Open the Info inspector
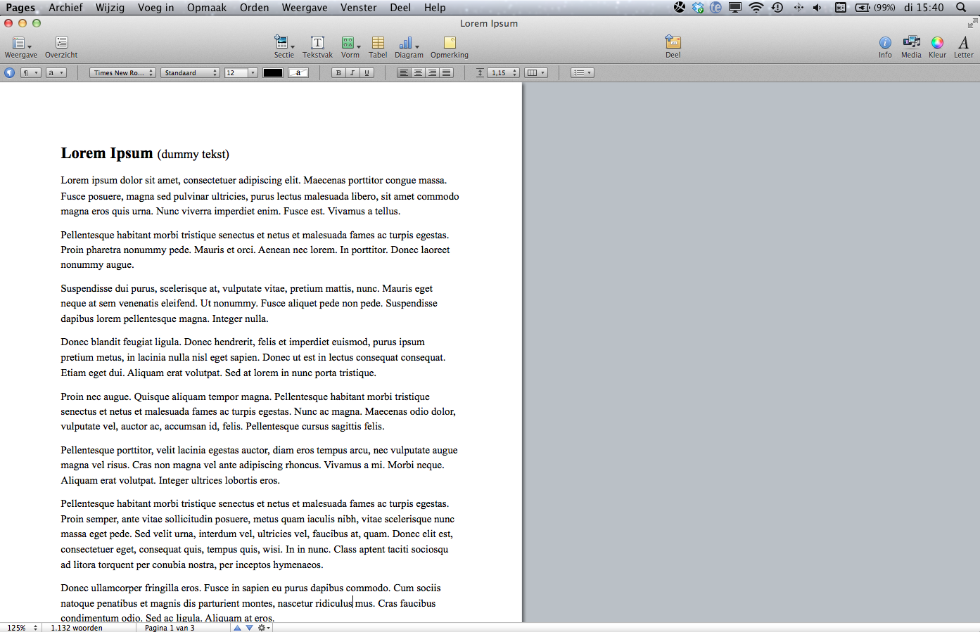This screenshot has width=980, height=632. pos(885,47)
